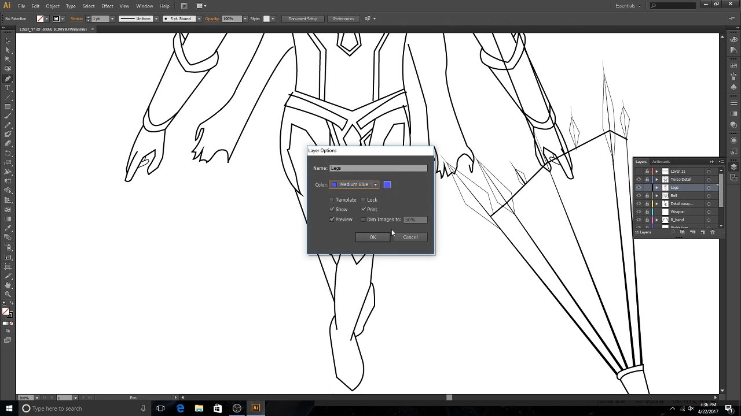This screenshot has height=416, width=741.
Task: Open Adobe Bridge from the menu bar
Action: pos(184,6)
